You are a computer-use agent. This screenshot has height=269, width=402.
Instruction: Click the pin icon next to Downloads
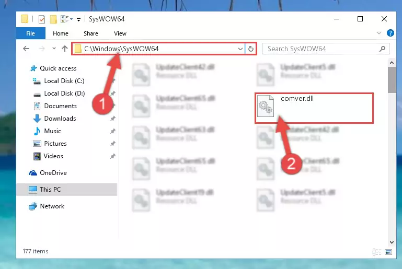pos(112,119)
